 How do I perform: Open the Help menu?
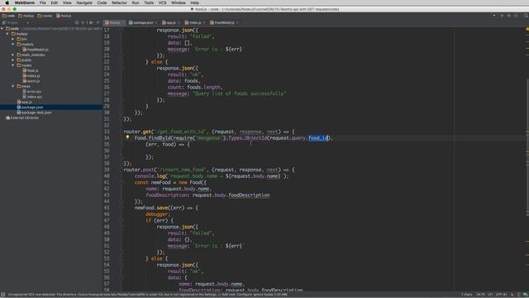(x=195, y=2)
